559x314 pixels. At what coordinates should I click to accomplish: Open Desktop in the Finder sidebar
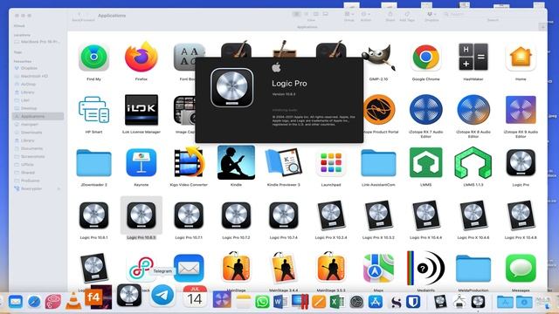tap(29, 108)
